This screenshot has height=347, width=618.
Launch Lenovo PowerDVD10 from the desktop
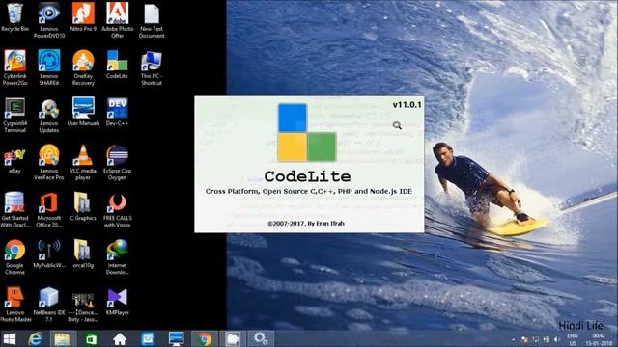point(49,20)
